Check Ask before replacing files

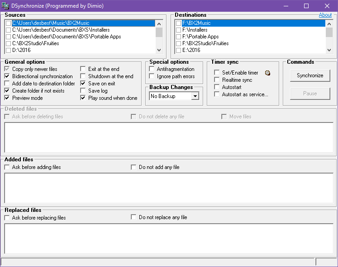pyautogui.click(x=7, y=218)
